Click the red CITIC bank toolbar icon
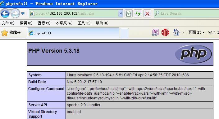The image size is (219, 119). [x=165, y=32]
